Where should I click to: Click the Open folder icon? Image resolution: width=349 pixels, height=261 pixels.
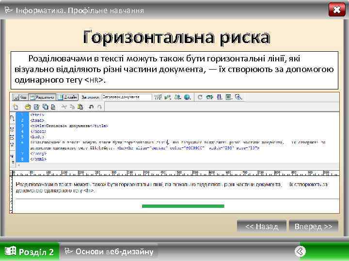tap(28, 107)
